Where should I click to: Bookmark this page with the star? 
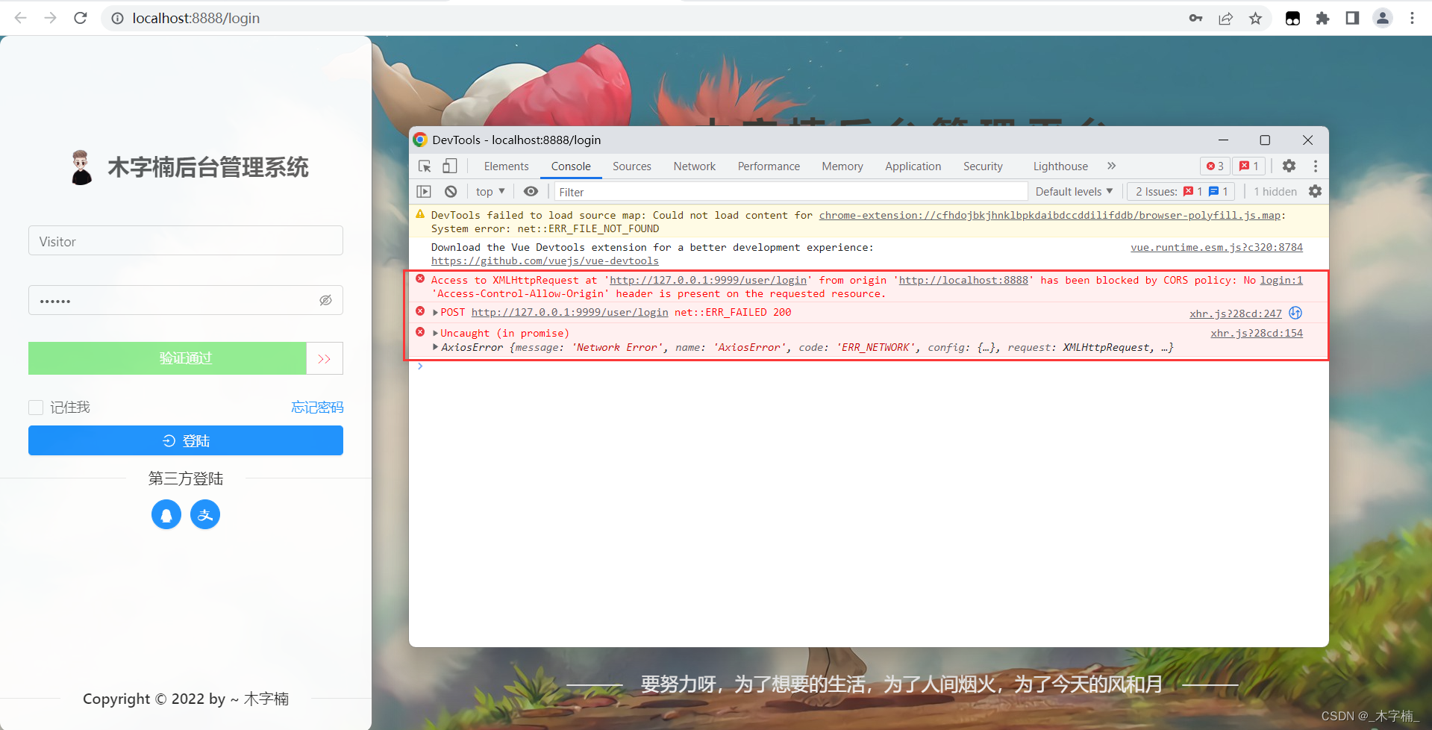click(x=1255, y=18)
